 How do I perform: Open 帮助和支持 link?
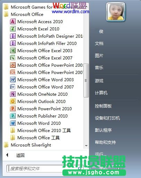tap(105, 142)
